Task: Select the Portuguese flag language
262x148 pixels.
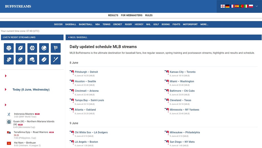Action: (x=242, y=6)
